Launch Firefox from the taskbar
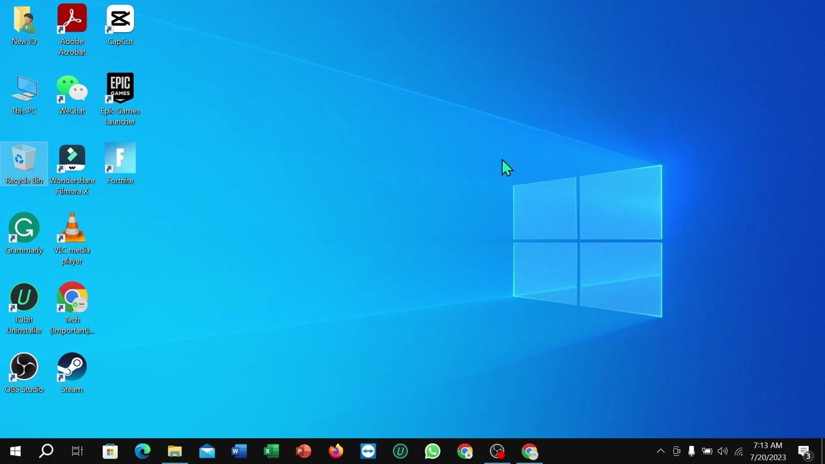The width and height of the screenshot is (825, 464). pos(336,451)
